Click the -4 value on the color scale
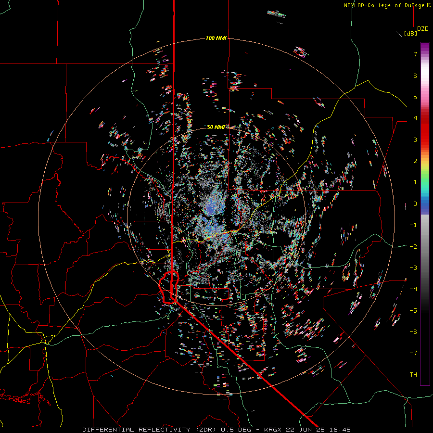 point(413,289)
